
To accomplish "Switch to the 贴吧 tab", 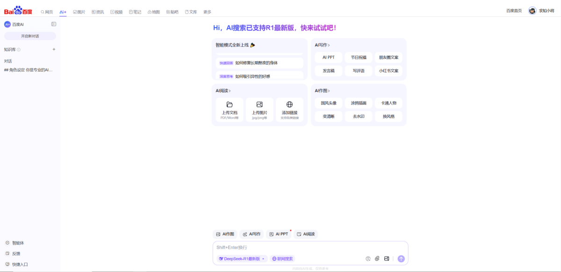I will click(172, 12).
